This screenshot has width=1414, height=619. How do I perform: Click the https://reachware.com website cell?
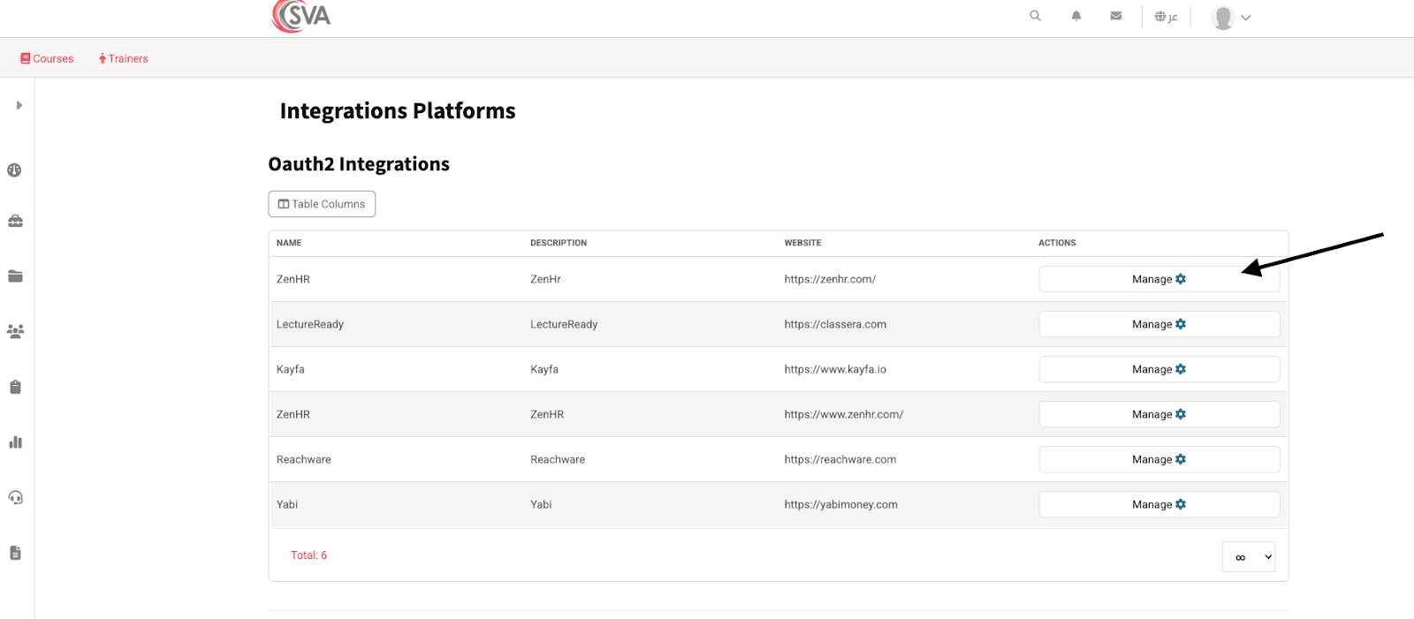pyautogui.click(x=840, y=459)
